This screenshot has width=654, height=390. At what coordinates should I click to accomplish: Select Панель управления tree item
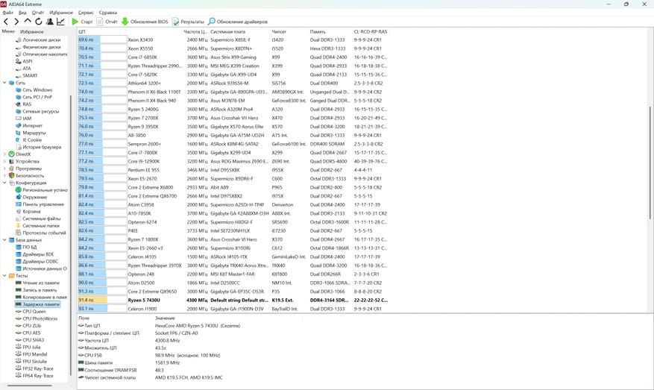pos(43,204)
